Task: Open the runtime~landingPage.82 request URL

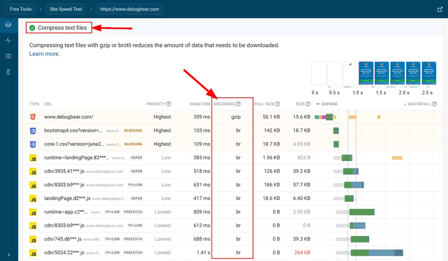Action: click(x=77, y=158)
